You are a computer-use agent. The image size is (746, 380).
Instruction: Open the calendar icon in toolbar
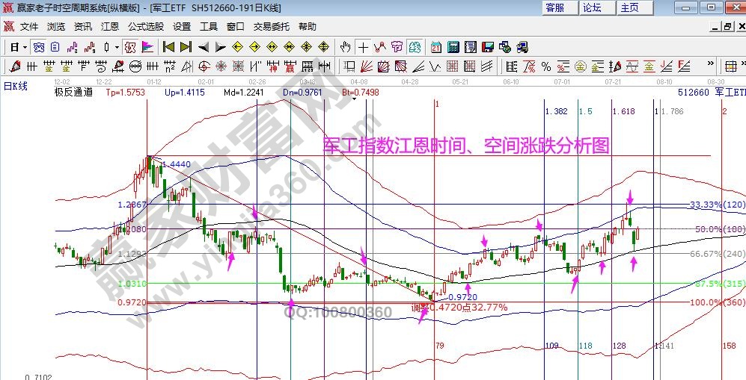(435, 46)
